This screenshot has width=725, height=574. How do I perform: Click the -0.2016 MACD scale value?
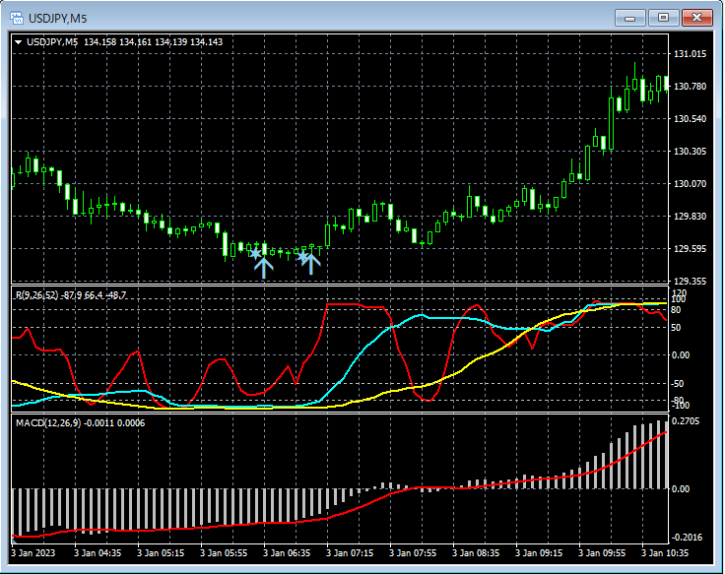click(688, 537)
